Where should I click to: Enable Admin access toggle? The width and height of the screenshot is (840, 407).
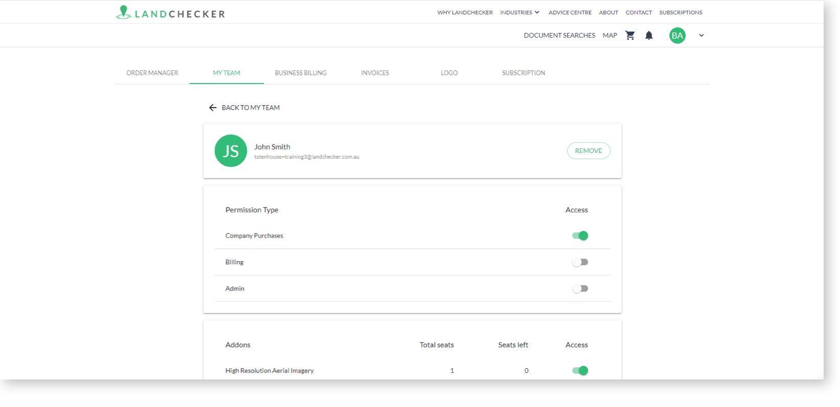point(580,289)
